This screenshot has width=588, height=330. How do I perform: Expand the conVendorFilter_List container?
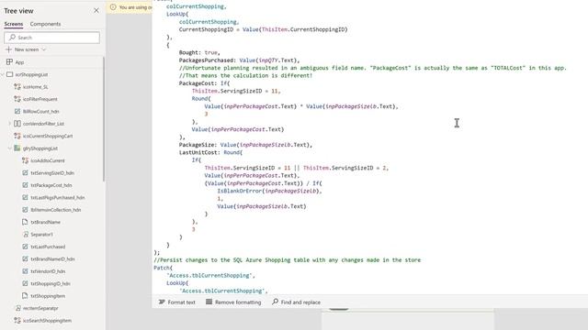tap(10, 124)
